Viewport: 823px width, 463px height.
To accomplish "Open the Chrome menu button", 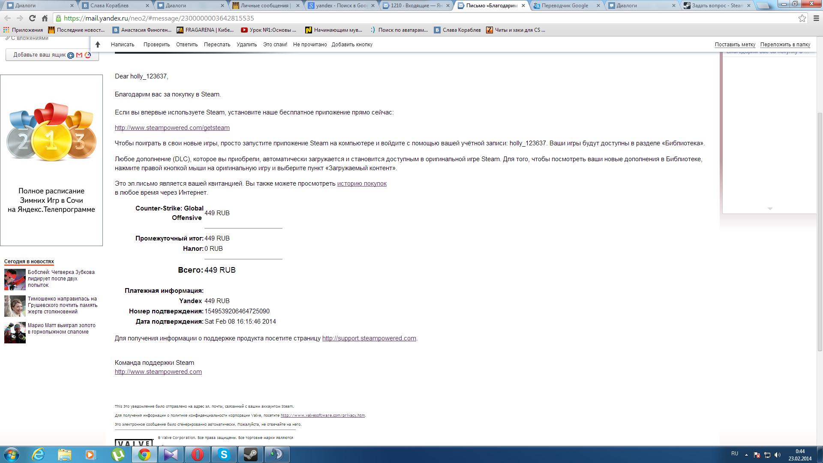I will (816, 18).
